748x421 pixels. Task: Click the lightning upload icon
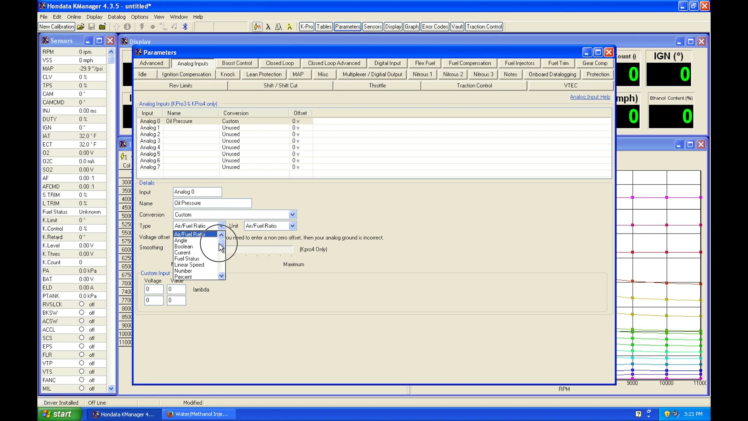pos(142,27)
